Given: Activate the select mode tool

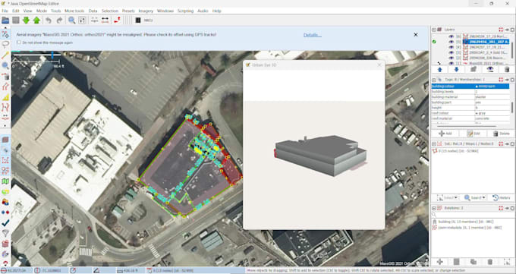Looking at the screenshot, I should [5, 34].
